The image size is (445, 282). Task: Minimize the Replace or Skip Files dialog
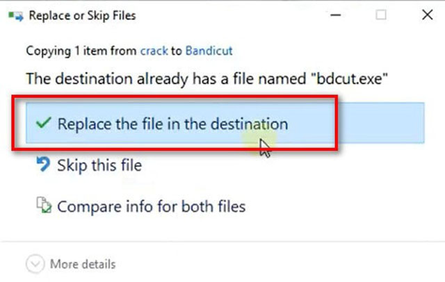(335, 15)
